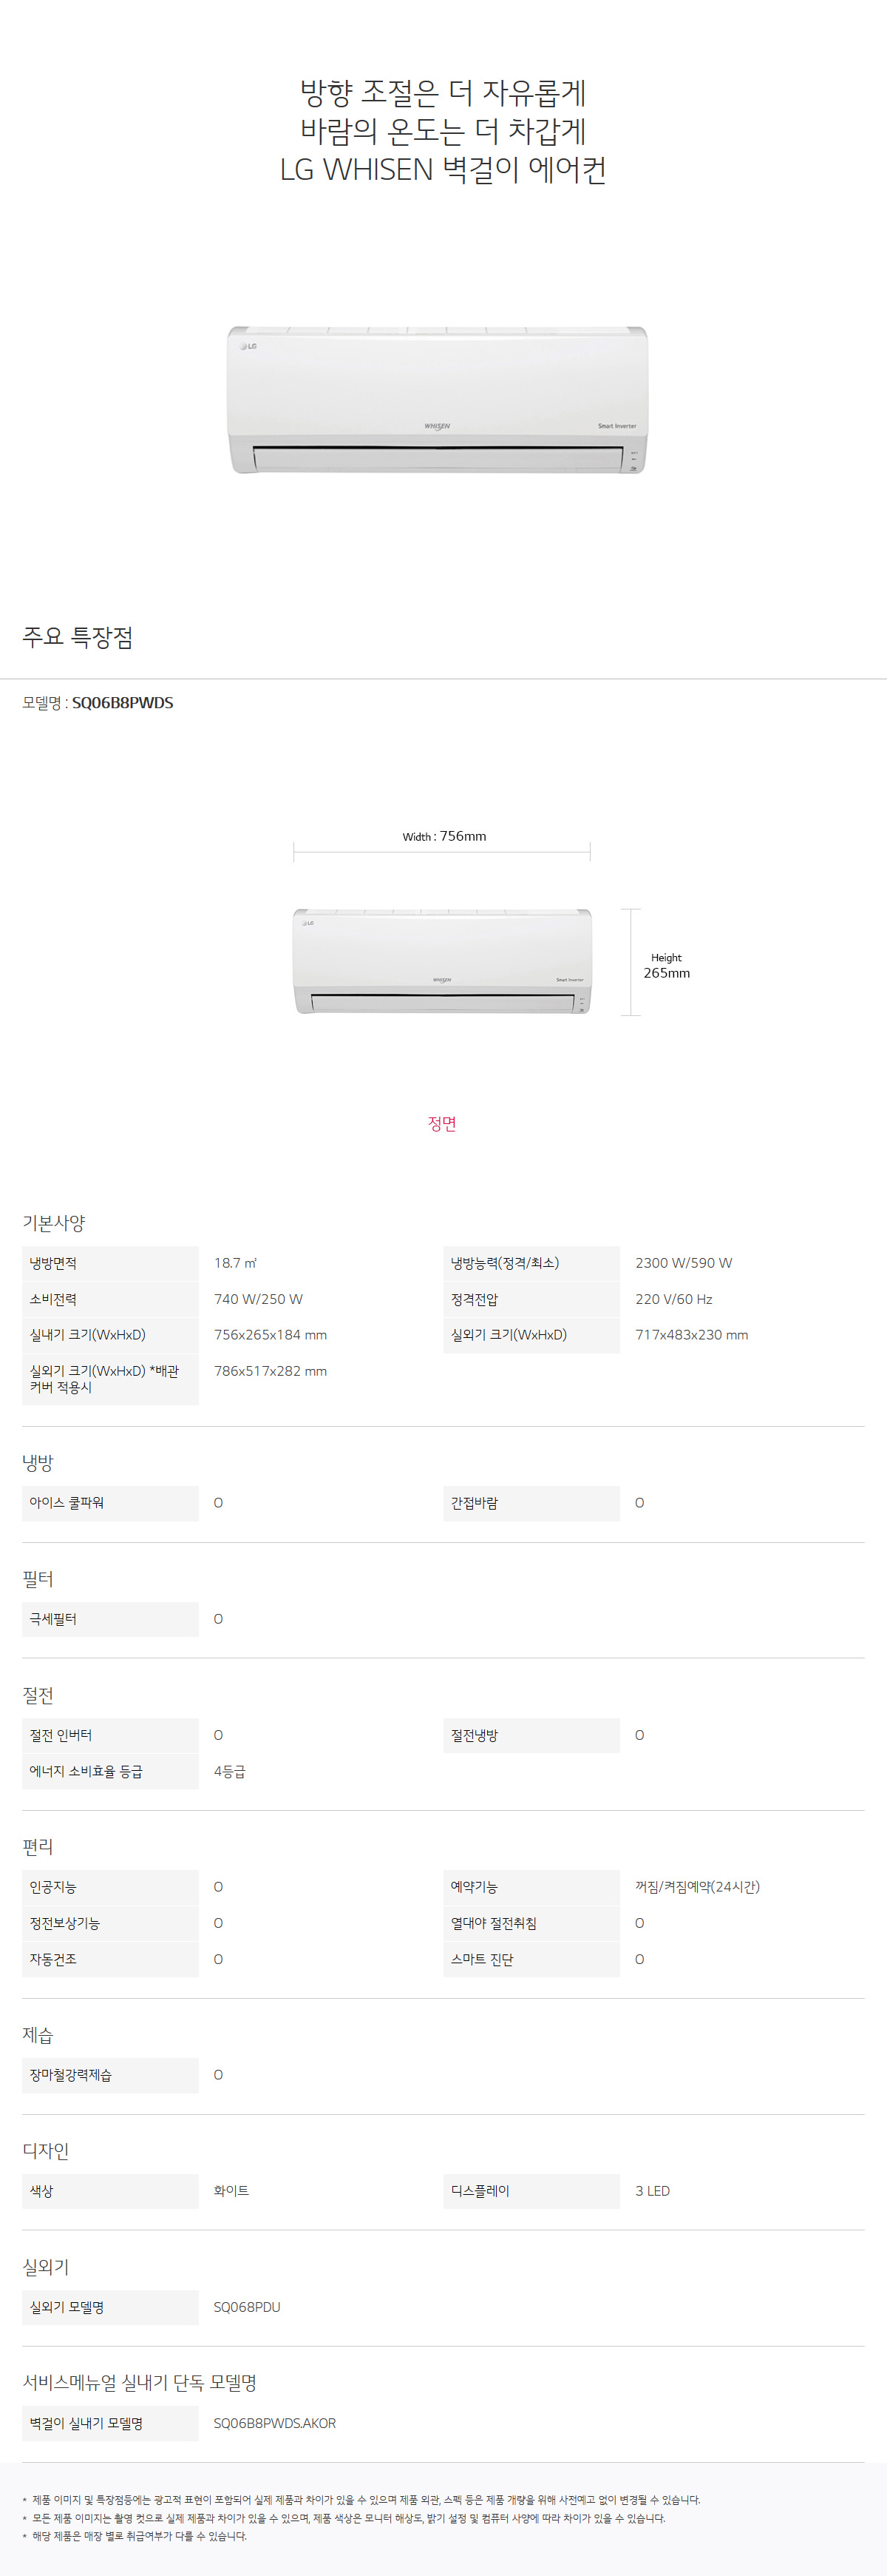The width and height of the screenshot is (887, 2576).
Task: Select the 정면 front view tab
Action: (443, 1123)
